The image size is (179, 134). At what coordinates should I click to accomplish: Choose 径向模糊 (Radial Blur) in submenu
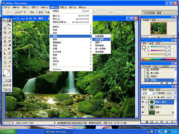pyautogui.click(x=101, y=39)
